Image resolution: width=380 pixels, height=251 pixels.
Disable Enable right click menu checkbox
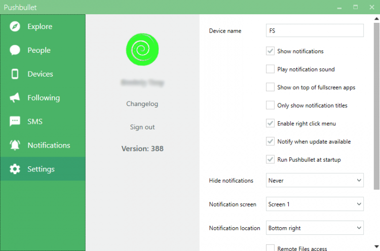(270, 123)
